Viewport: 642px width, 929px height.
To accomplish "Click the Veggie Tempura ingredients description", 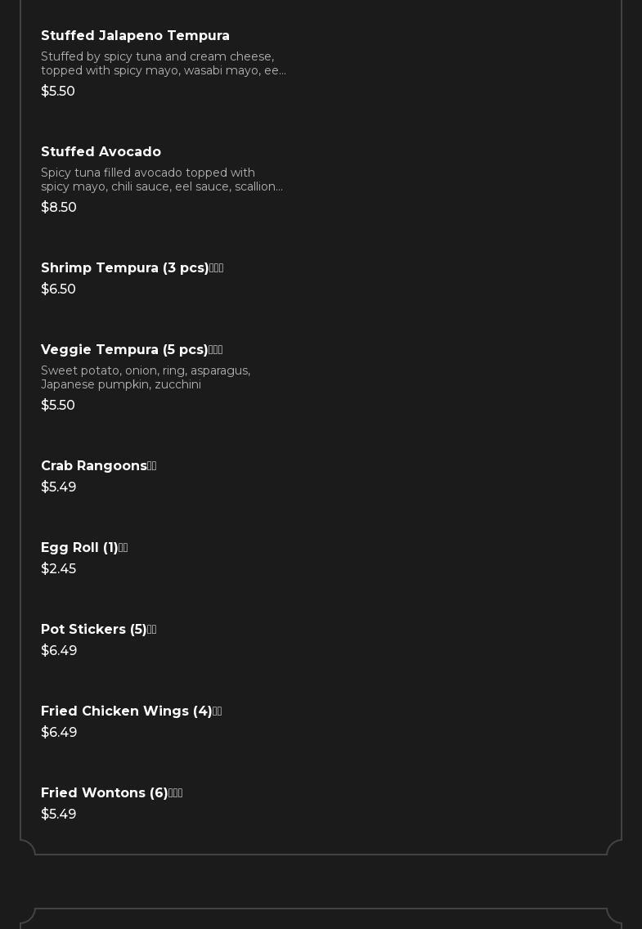I will pos(146,378).
